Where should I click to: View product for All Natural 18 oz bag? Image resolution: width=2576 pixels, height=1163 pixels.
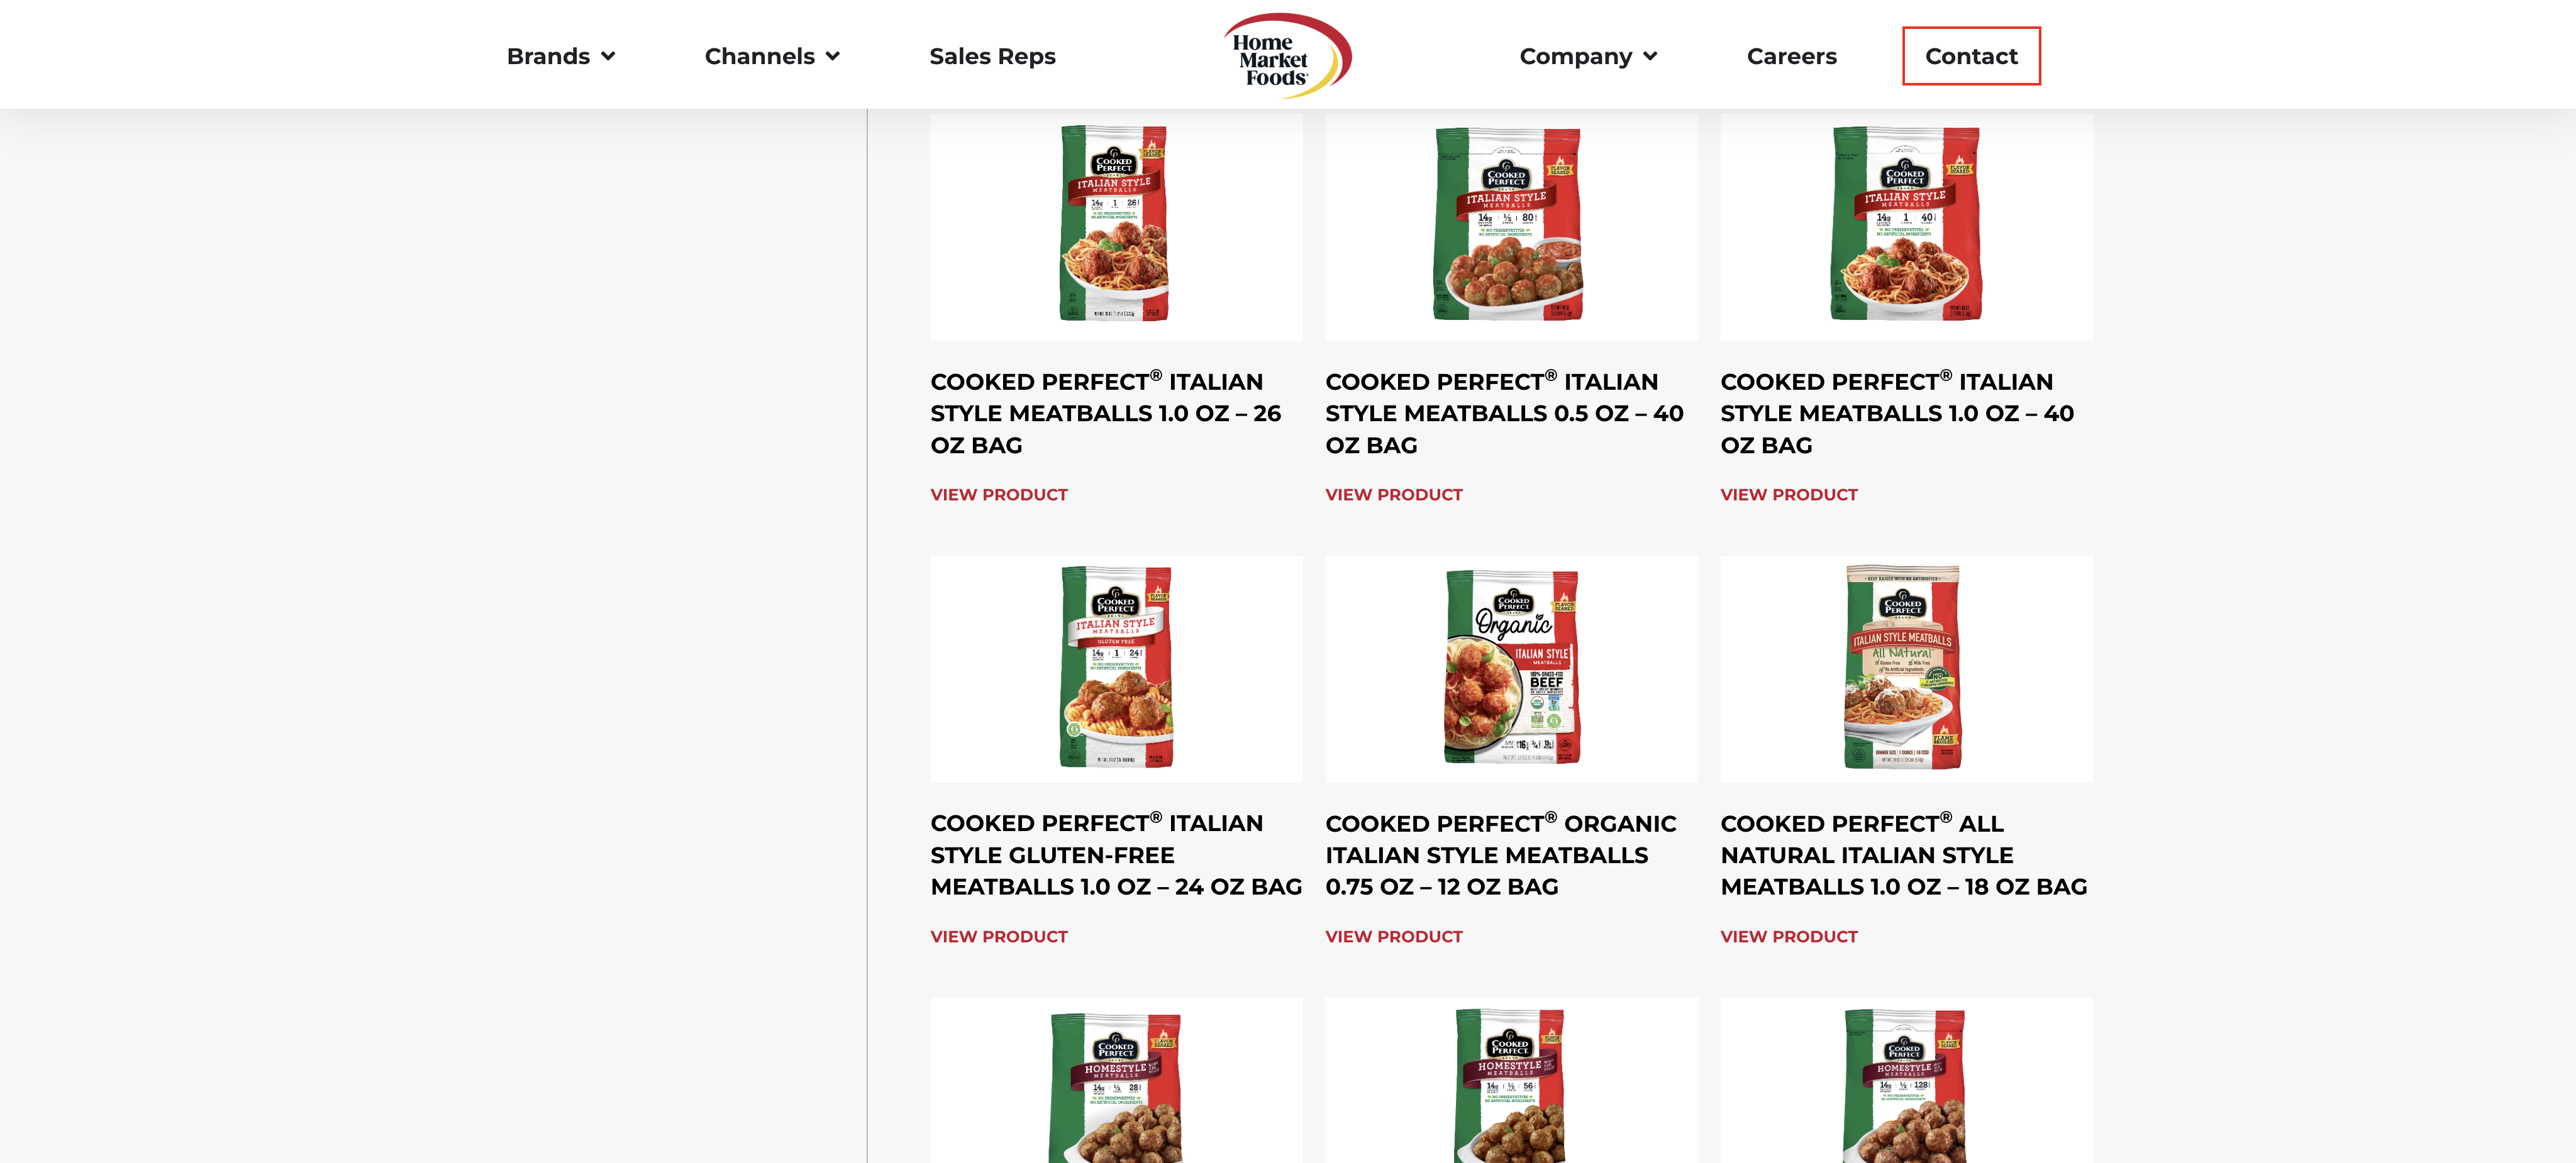click(x=1788, y=937)
